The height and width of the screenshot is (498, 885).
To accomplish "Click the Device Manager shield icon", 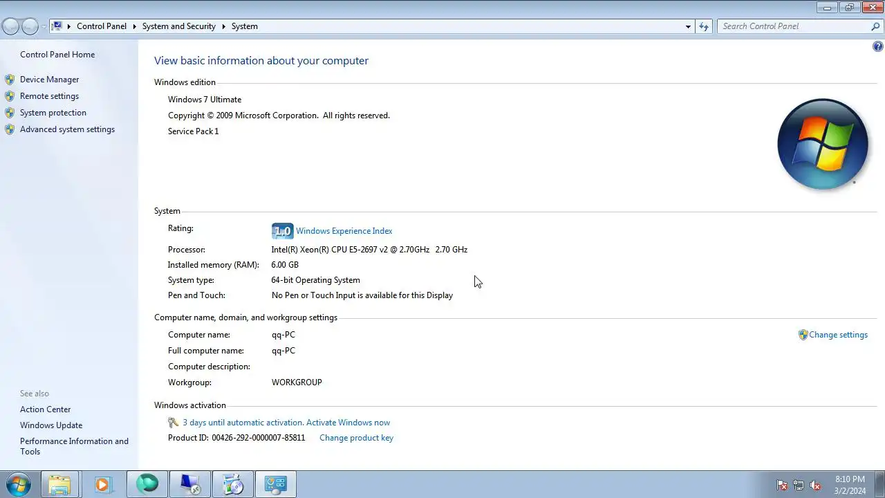I will (x=10, y=80).
